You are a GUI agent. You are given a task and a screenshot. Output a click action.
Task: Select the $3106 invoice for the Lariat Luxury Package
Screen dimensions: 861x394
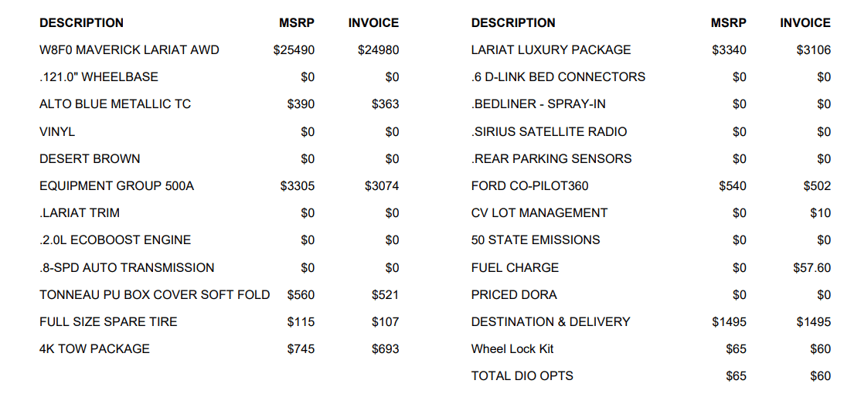click(x=813, y=50)
